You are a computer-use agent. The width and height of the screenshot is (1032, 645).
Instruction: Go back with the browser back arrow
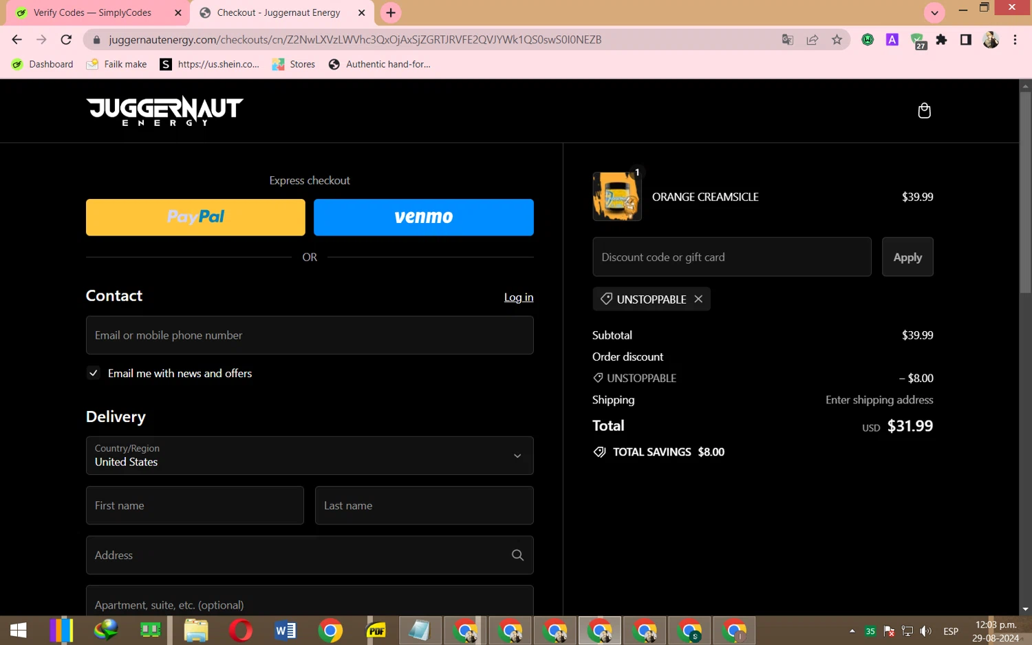tap(17, 39)
